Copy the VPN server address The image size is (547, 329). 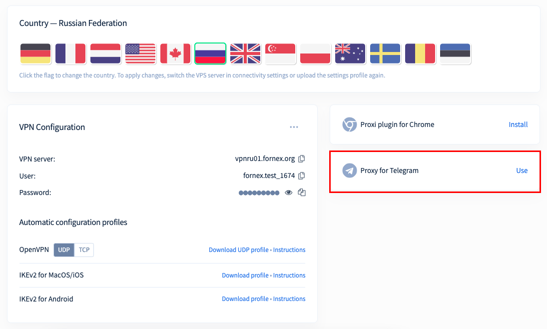tap(302, 158)
